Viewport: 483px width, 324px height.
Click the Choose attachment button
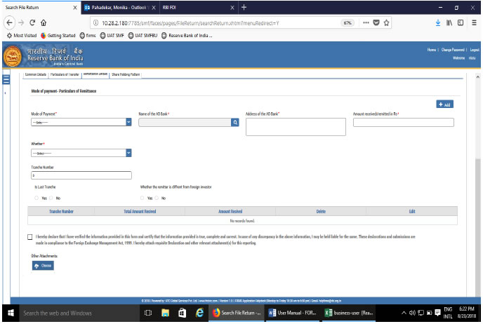click(43, 266)
